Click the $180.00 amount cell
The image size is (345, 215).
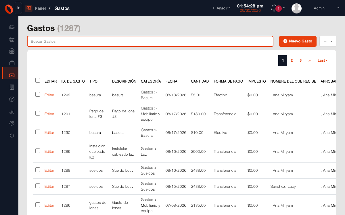198,114
